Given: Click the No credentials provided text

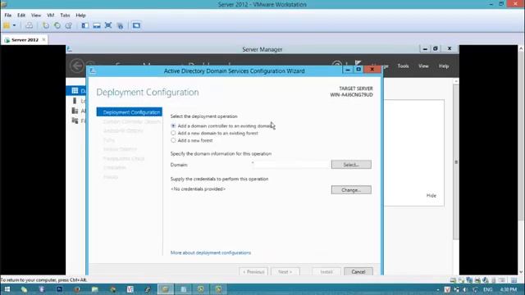Looking at the screenshot, I should 198,189.
